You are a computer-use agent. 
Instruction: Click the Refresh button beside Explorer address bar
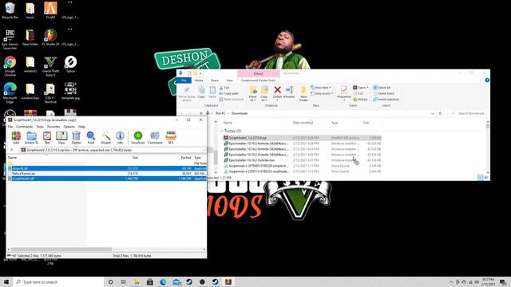[440, 113]
